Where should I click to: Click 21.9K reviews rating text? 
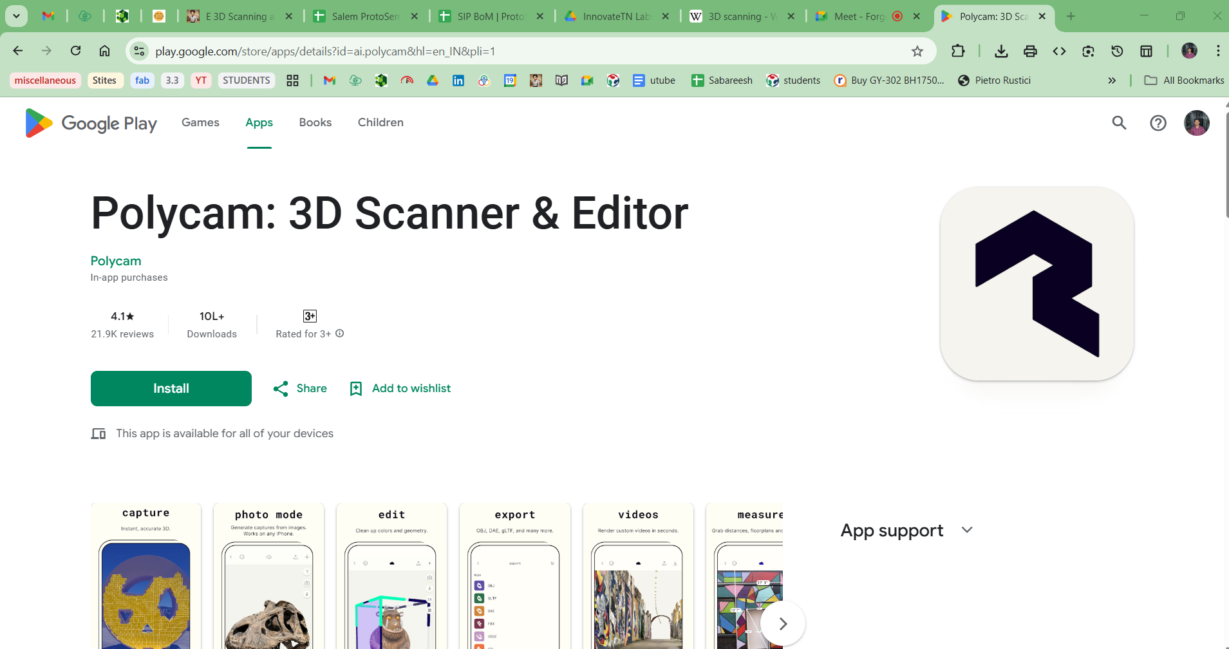click(x=122, y=334)
